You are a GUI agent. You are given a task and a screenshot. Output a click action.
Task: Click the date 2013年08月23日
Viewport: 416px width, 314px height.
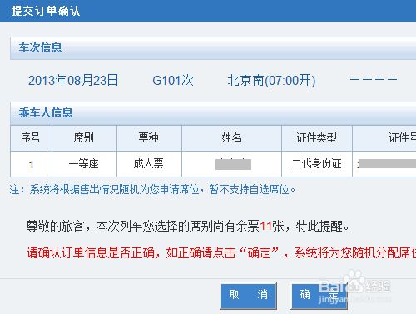coord(73,81)
